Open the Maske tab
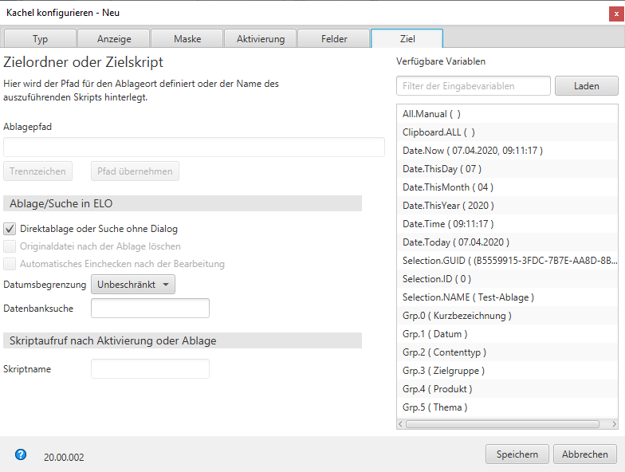625x472 pixels. click(187, 38)
